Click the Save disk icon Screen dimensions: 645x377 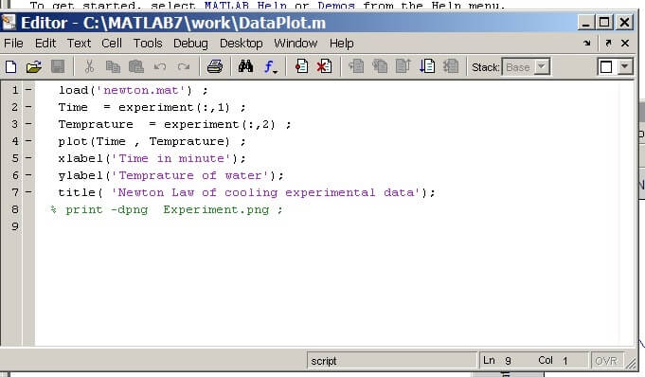click(58, 66)
